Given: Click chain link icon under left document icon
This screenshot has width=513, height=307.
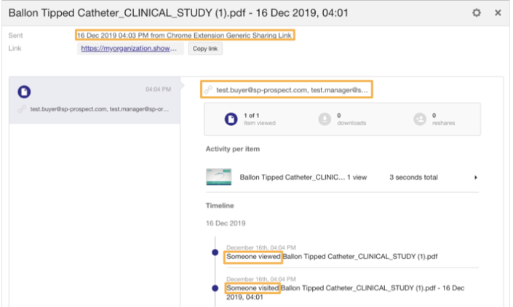Looking at the screenshot, I should pos(23,108).
